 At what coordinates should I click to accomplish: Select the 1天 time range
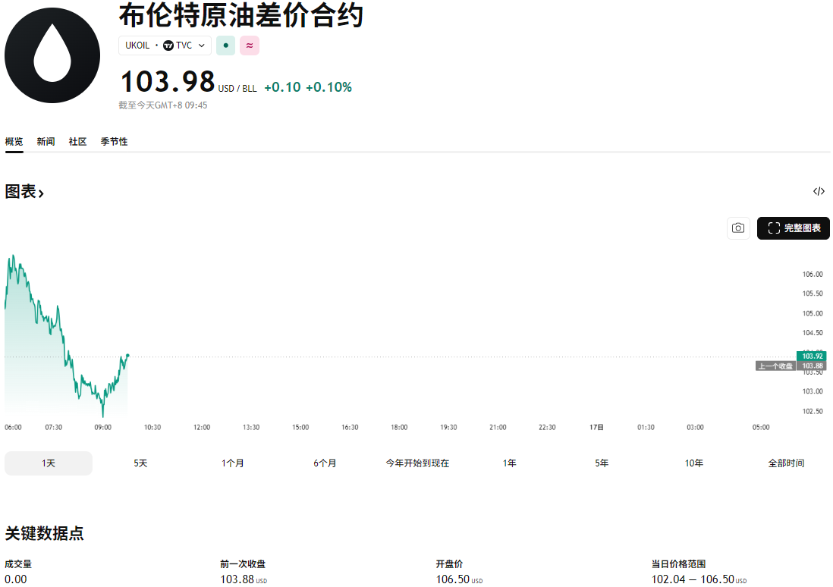point(49,463)
